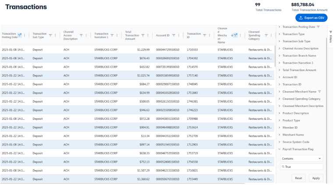Viewport: 334px width, 185px height.
Task: Expand Transaction Type filter section
Action: coord(293,34)
